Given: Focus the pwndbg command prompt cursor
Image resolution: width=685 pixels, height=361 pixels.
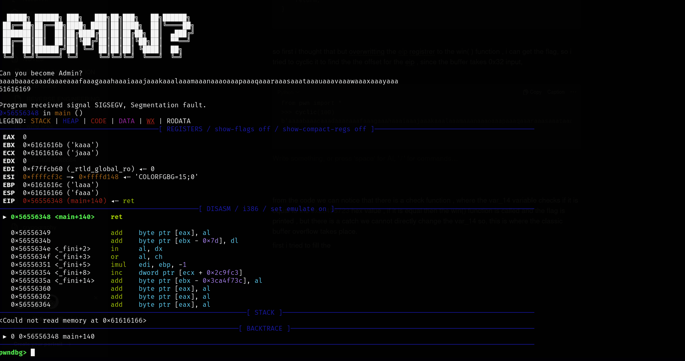Looking at the screenshot, I should [33, 353].
